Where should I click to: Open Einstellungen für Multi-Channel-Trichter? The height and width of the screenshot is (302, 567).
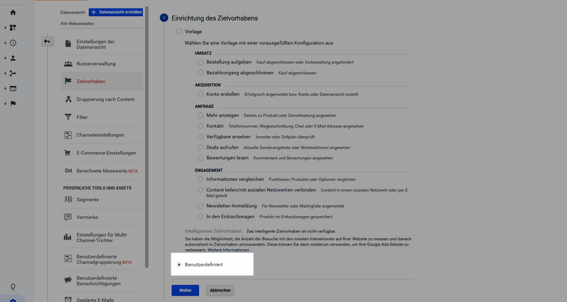tap(102, 237)
